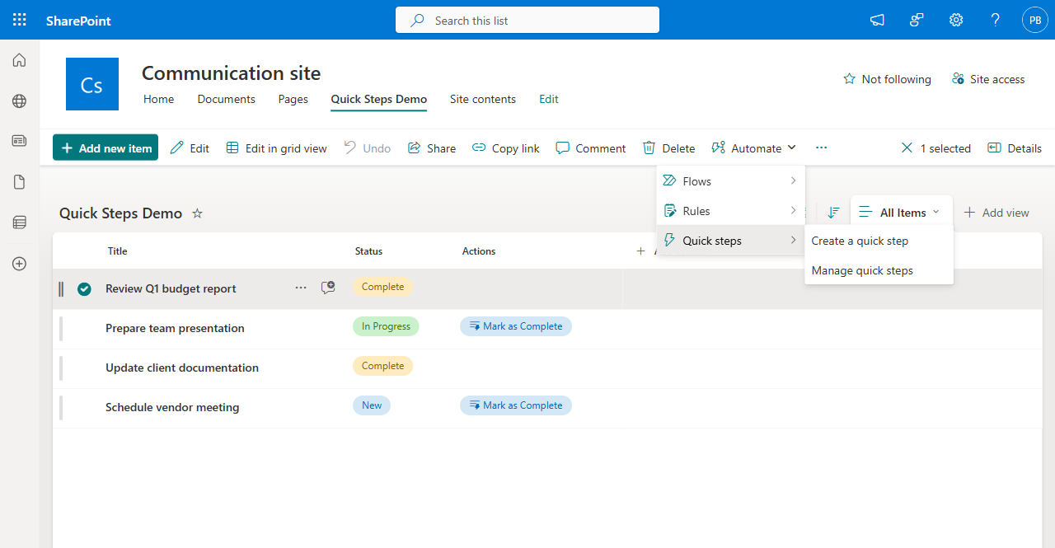Open the SharePoint app launcher waffle
Viewport: 1055px width, 548px height.
[x=20, y=20]
